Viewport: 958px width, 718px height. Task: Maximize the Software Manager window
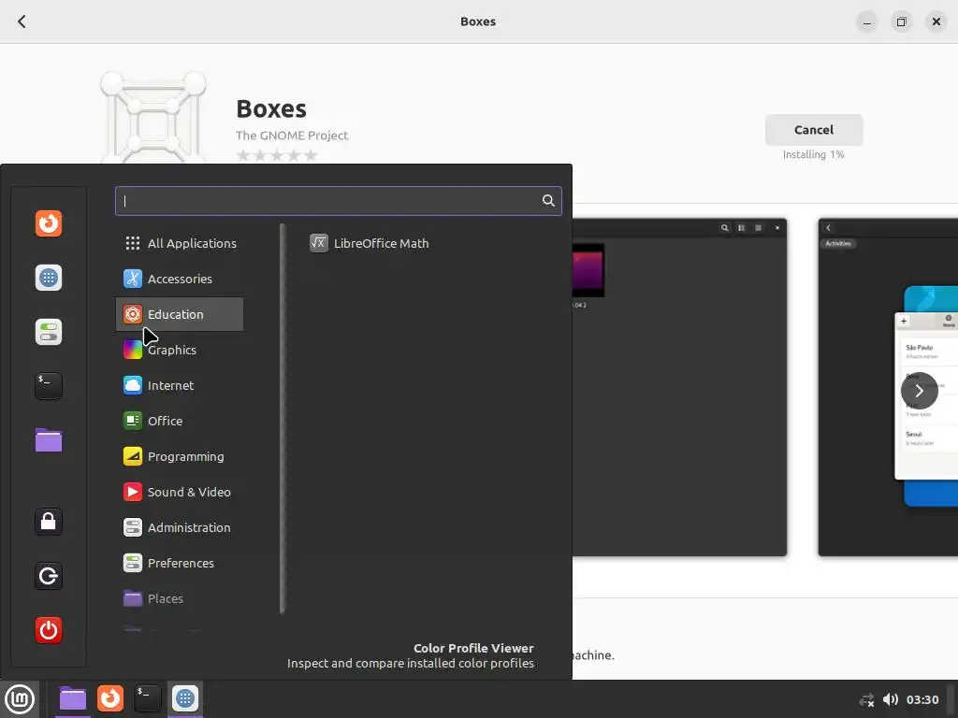coord(901,22)
